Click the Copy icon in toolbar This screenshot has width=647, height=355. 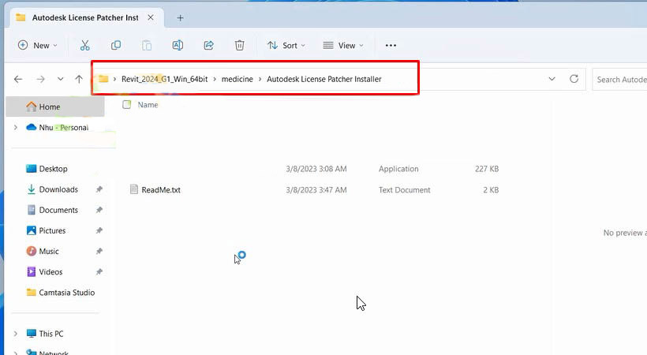click(x=116, y=46)
